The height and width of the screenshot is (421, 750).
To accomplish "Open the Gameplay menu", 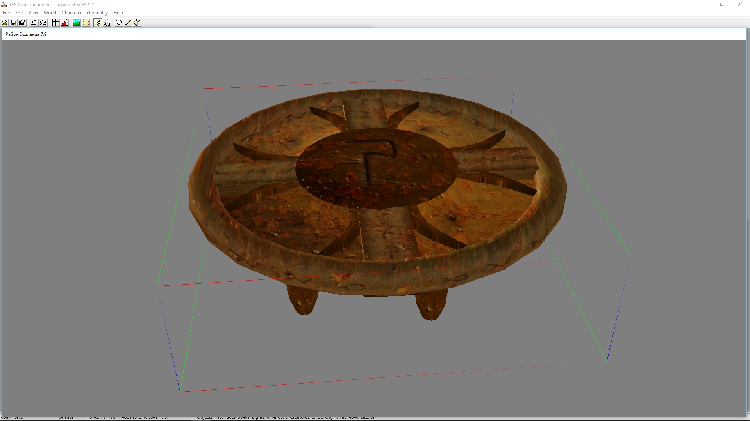I will [97, 13].
